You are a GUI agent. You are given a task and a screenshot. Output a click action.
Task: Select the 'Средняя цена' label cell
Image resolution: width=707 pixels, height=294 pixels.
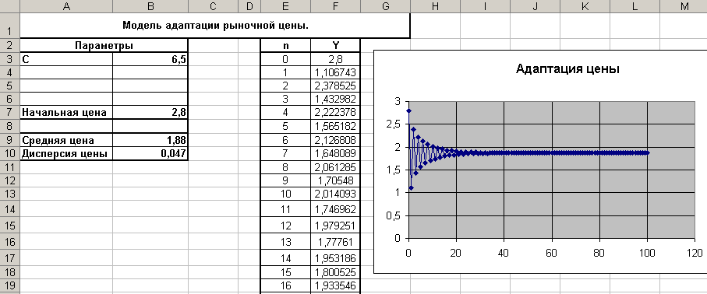pos(66,140)
